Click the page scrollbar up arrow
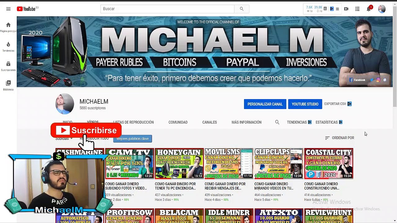Viewport: 397px width, 223px height. [x=395, y=4]
